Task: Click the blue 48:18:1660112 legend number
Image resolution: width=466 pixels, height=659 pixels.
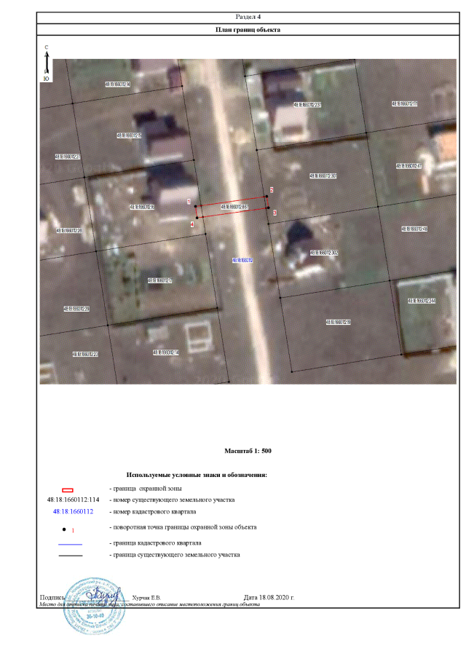Action: point(73,512)
